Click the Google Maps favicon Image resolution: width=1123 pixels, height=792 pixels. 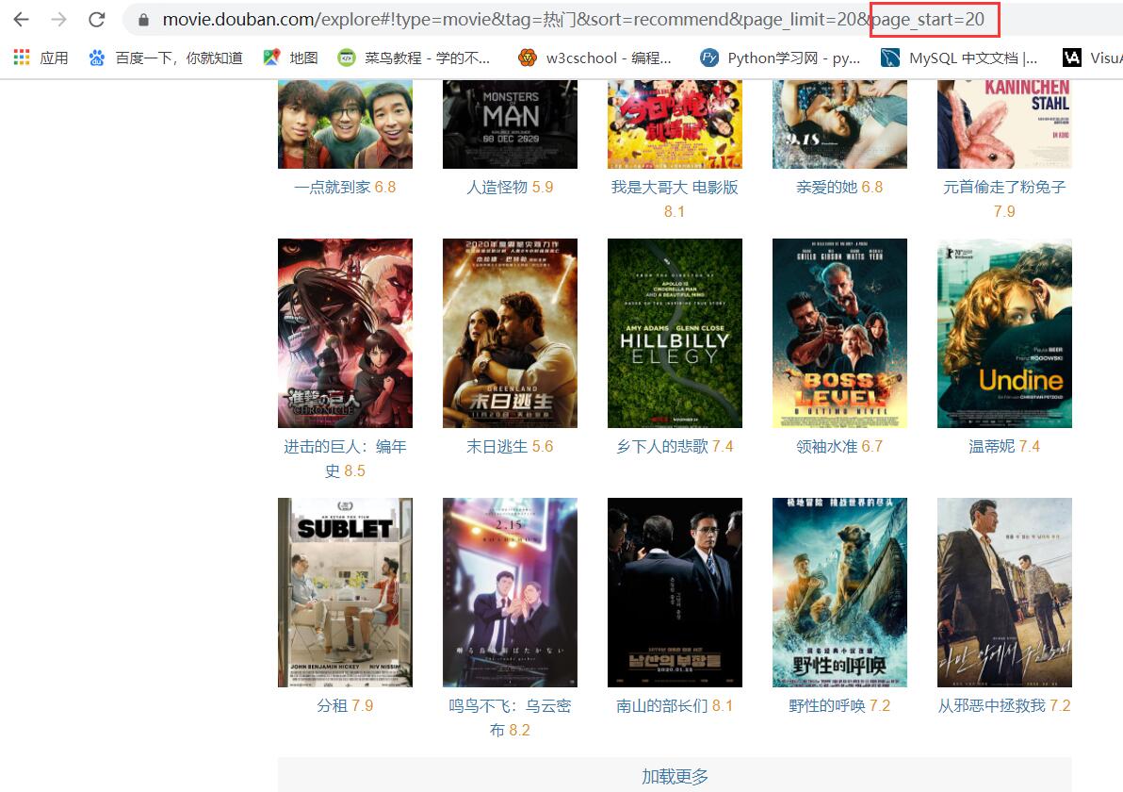click(271, 58)
